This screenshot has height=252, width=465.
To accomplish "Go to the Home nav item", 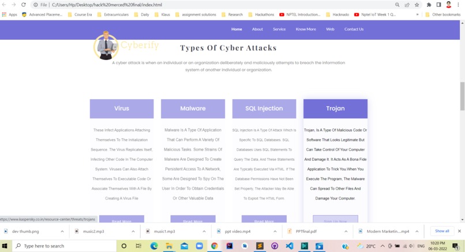I will coord(237,29).
